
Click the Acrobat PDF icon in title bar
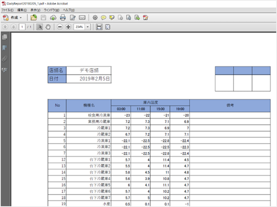coord(4,3)
